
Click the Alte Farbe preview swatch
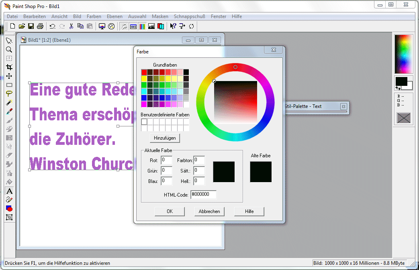coord(261,172)
